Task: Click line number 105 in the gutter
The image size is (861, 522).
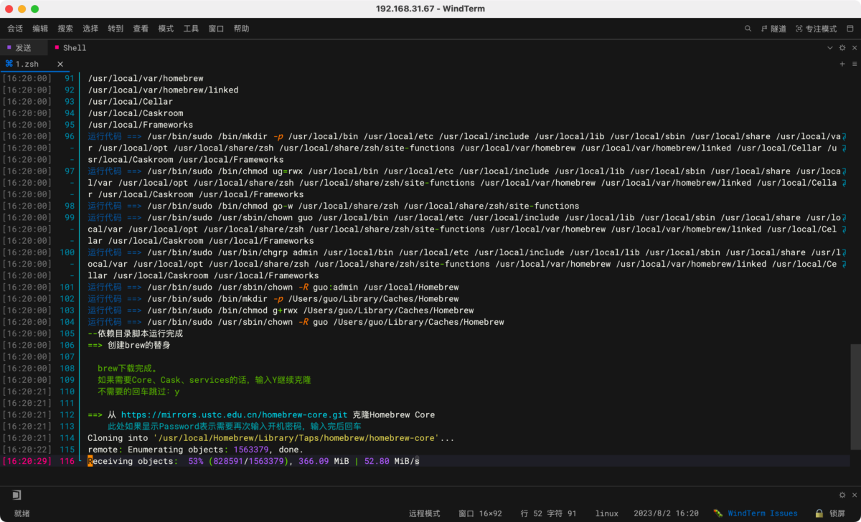Action: [x=67, y=333]
